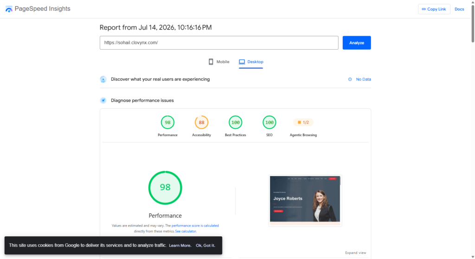Switch to the Mobile tab

click(219, 62)
